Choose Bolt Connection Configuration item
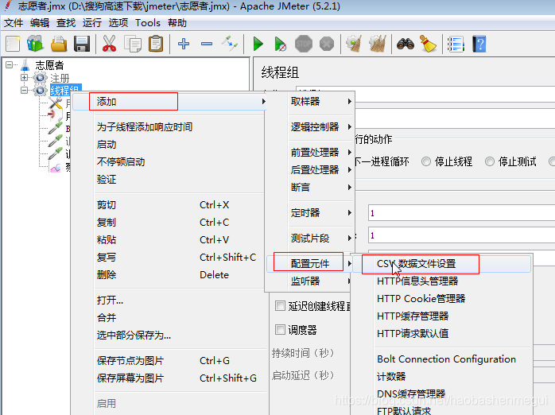The width and height of the screenshot is (555, 415). [446, 359]
